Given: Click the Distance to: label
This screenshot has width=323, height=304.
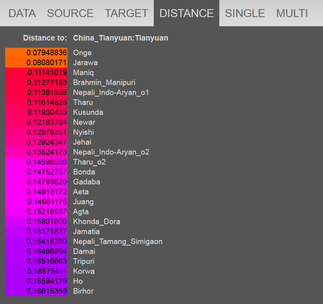Looking at the screenshot, I should point(45,38).
